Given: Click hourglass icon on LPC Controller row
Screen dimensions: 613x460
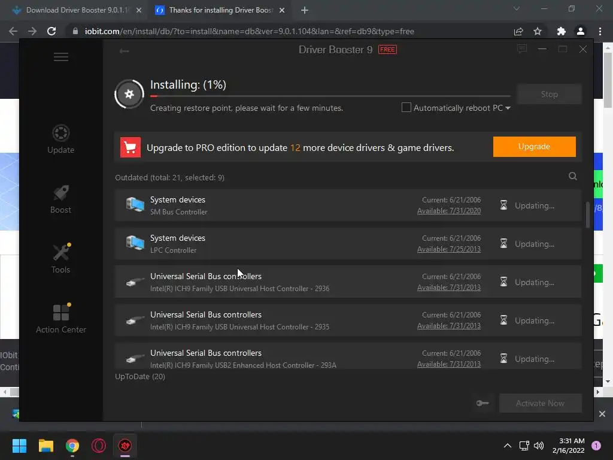Looking at the screenshot, I should pyautogui.click(x=503, y=243).
